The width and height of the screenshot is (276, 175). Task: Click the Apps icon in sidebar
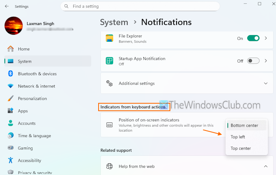11,111
